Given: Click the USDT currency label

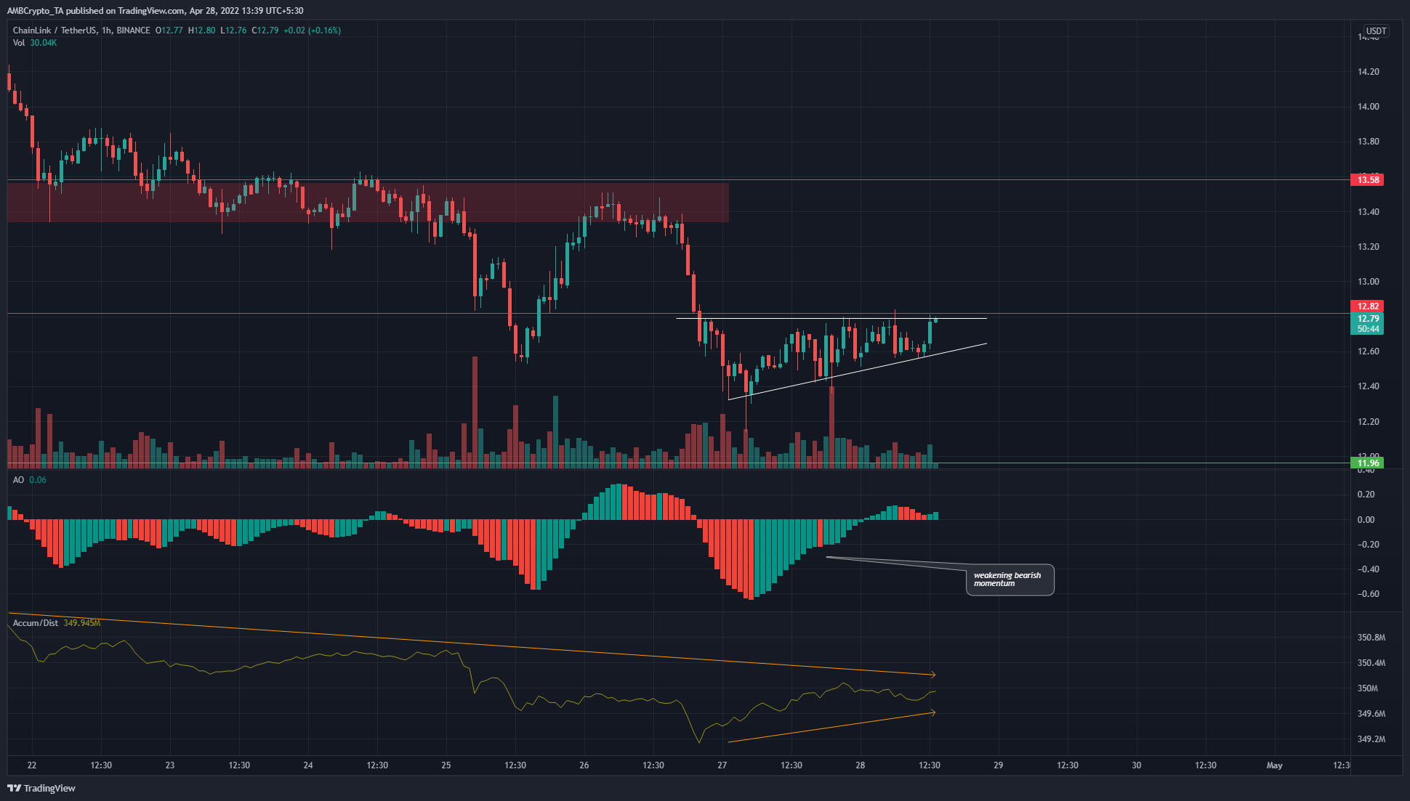Looking at the screenshot, I should (x=1376, y=31).
